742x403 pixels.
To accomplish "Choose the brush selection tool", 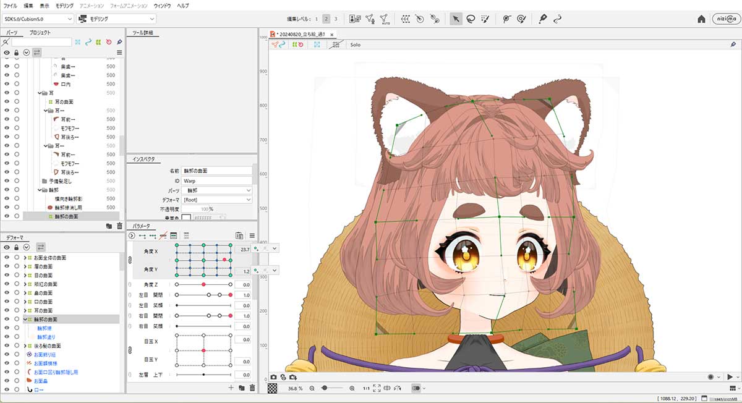I will point(485,19).
